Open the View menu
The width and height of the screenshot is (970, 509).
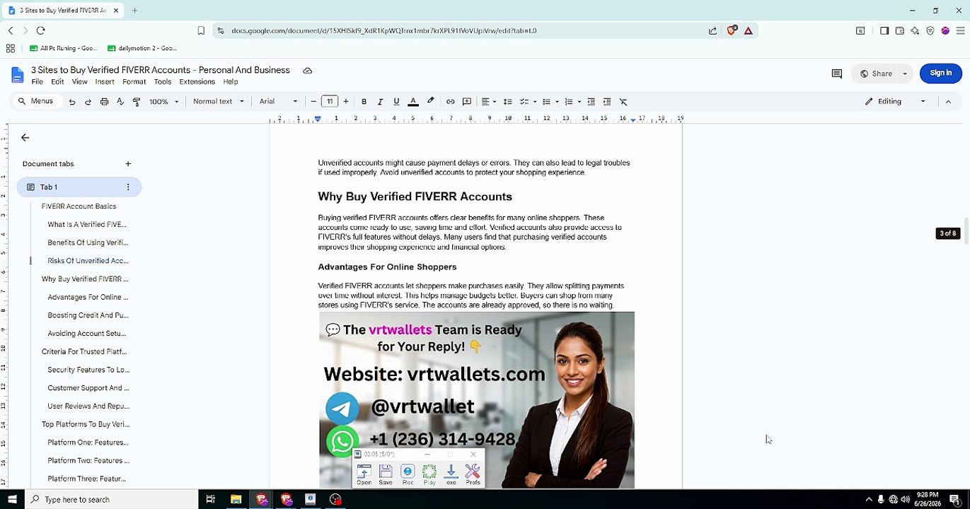click(80, 82)
